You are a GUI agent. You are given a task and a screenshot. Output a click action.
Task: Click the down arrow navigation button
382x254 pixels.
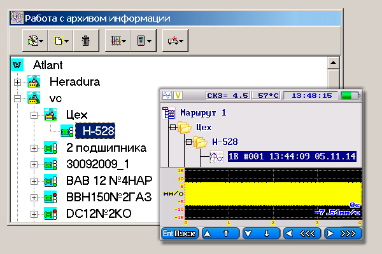[262, 234]
